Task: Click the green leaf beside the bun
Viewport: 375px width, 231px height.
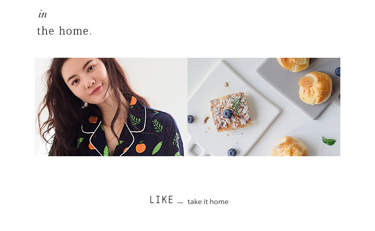Action: (x=328, y=141)
